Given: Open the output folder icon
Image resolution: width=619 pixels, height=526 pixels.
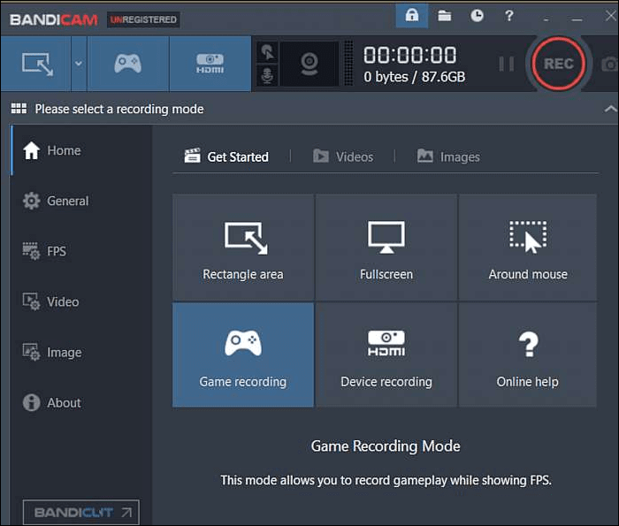Looking at the screenshot, I should point(444,16).
